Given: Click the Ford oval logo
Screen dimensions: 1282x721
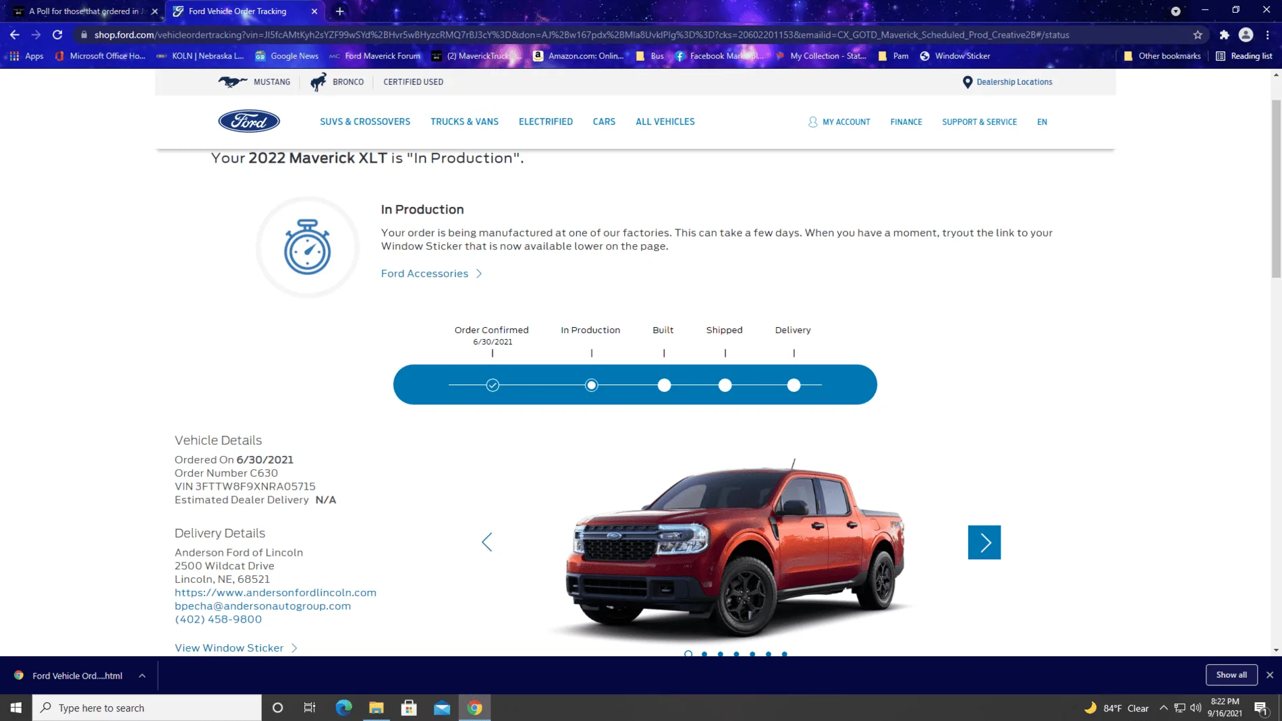Looking at the screenshot, I should coord(249,121).
